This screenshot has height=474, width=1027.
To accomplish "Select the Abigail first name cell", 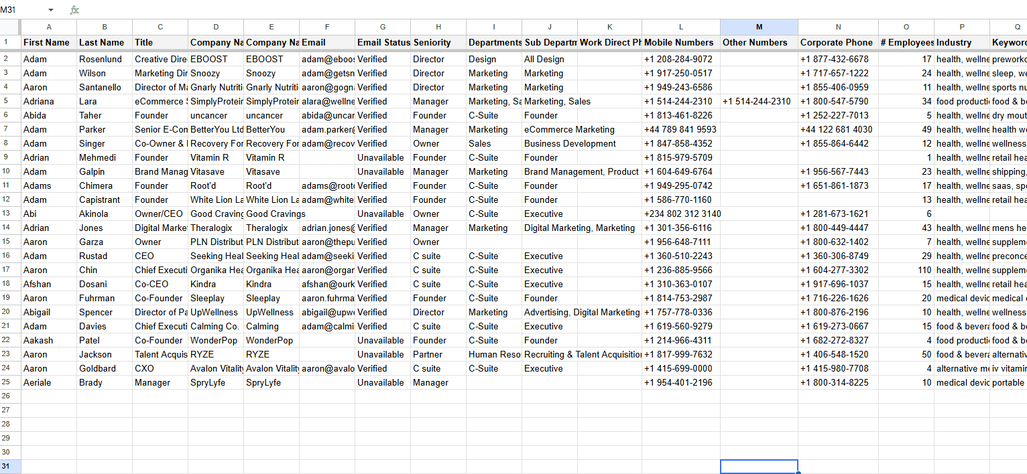I will tap(49, 312).
